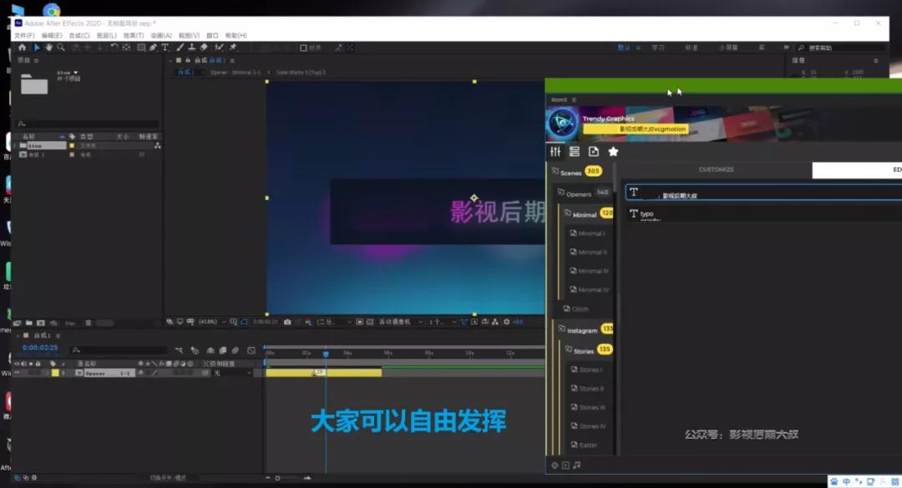Image resolution: width=902 pixels, height=488 pixels.
Task: Select Stories II in the Atom sidebar
Action: click(x=587, y=387)
